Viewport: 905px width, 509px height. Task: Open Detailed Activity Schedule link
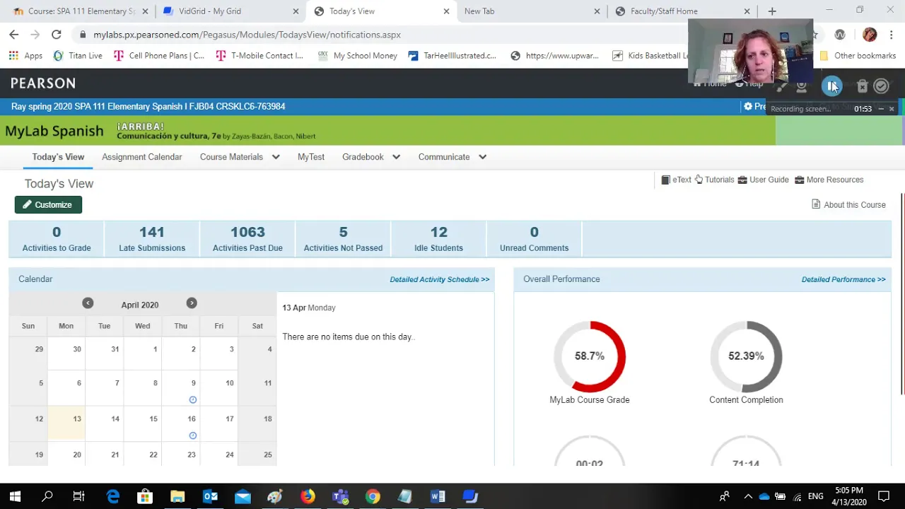coord(440,279)
